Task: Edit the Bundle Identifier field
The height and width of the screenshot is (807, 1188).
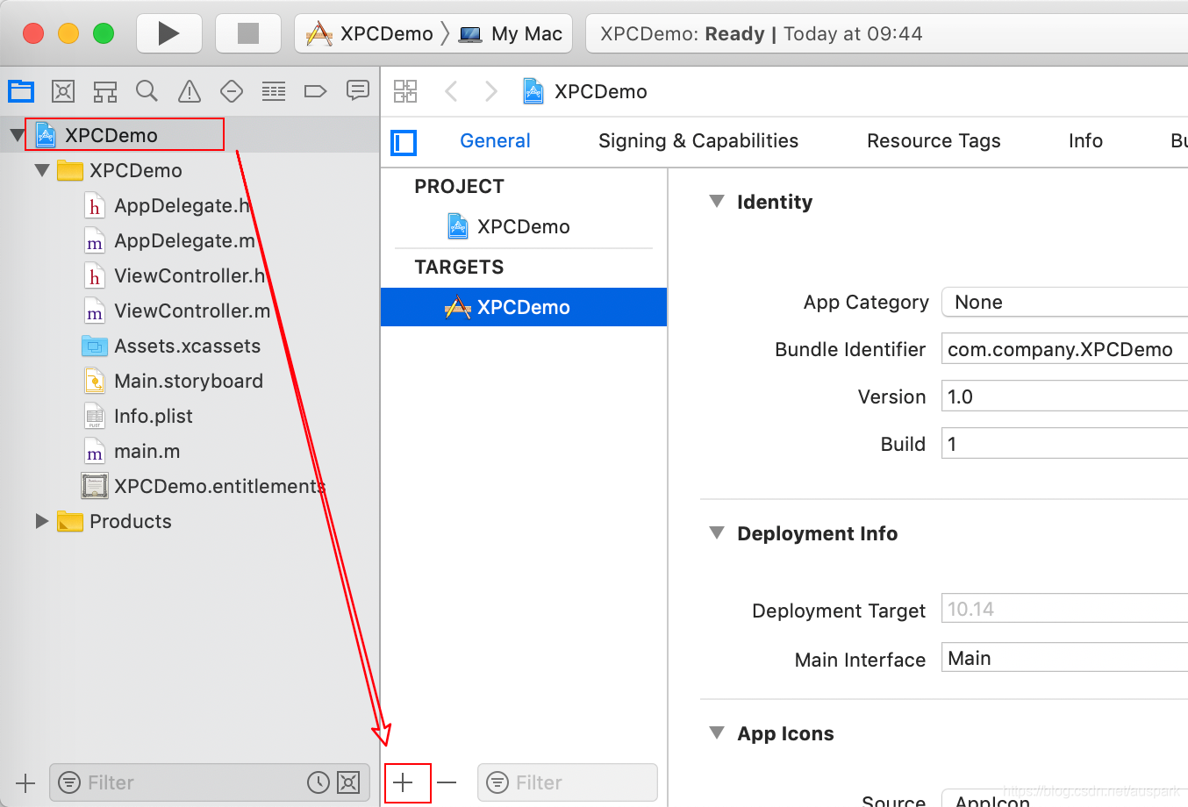Action: pyautogui.click(x=1064, y=349)
